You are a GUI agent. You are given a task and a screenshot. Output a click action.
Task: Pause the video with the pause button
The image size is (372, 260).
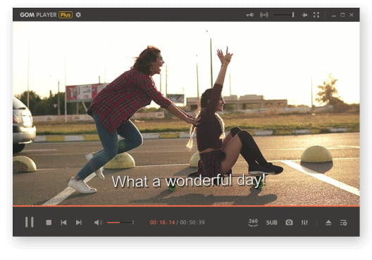[30, 222]
